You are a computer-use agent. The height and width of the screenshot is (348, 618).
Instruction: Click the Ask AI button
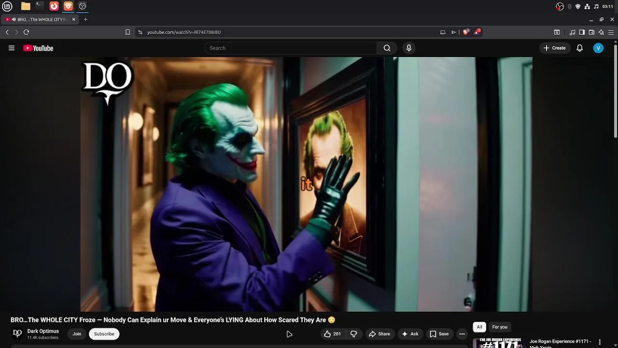410,334
